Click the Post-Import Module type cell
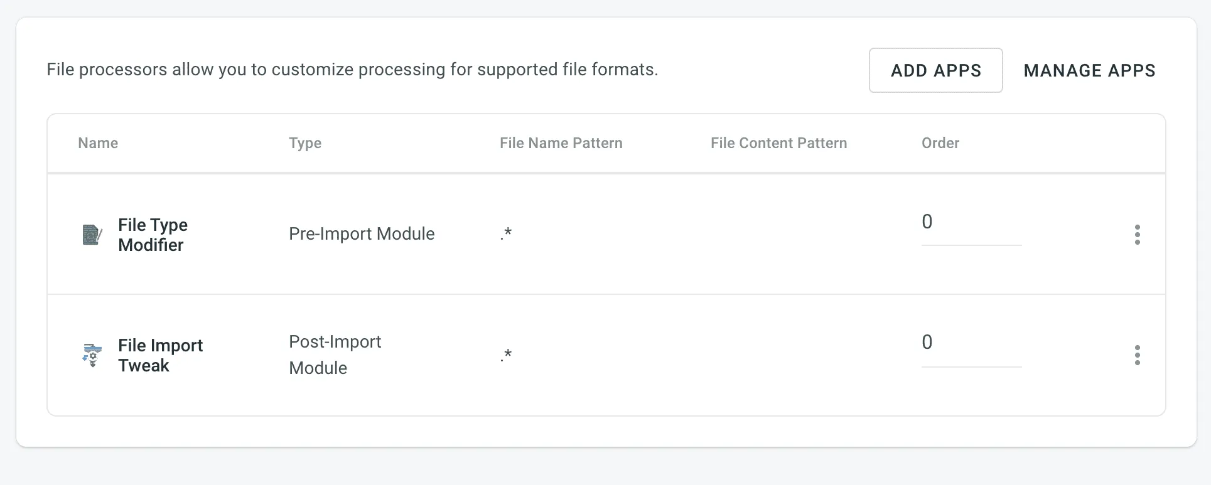 tap(335, 354)
